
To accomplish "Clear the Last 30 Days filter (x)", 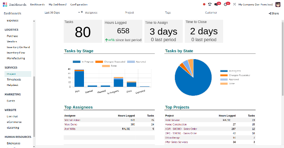I will pos(82,12).
